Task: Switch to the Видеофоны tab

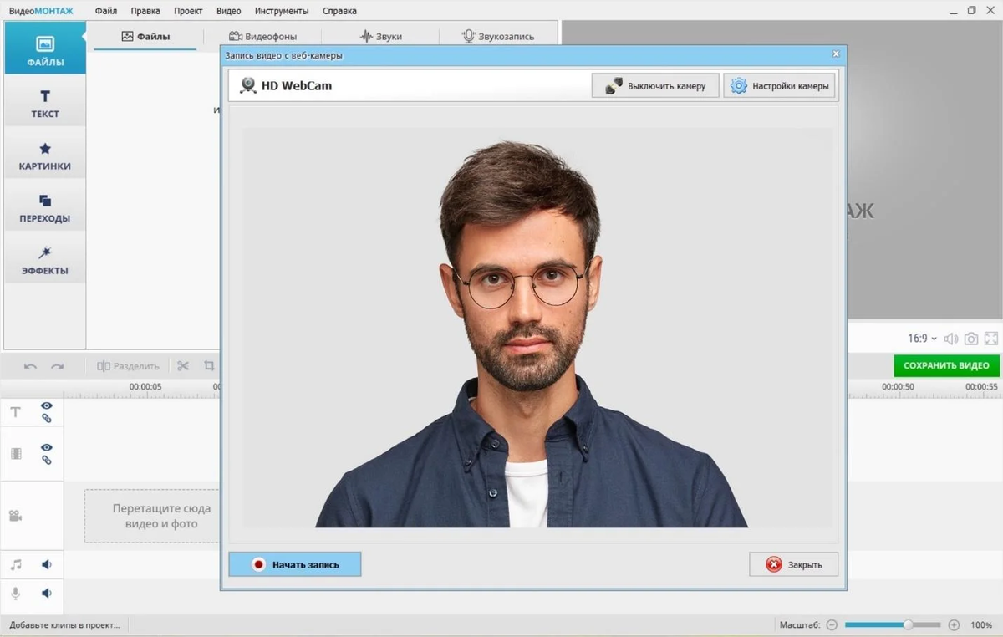Action: [x=262, y=36]
